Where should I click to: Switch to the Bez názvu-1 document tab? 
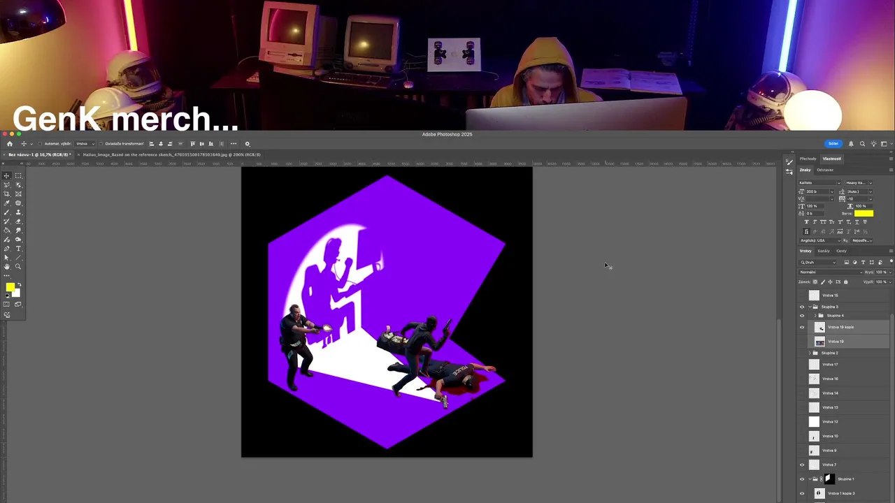point(40,154)
